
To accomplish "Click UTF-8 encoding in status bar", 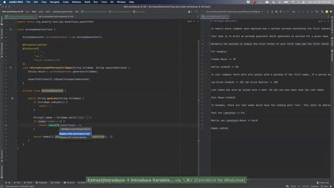I will [x=305, y=186].
